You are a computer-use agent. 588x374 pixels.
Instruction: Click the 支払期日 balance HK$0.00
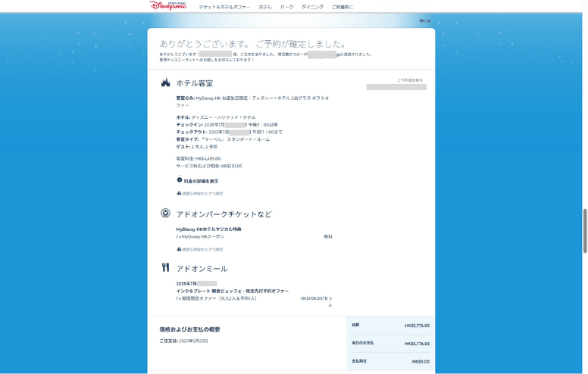click(421, 362)
